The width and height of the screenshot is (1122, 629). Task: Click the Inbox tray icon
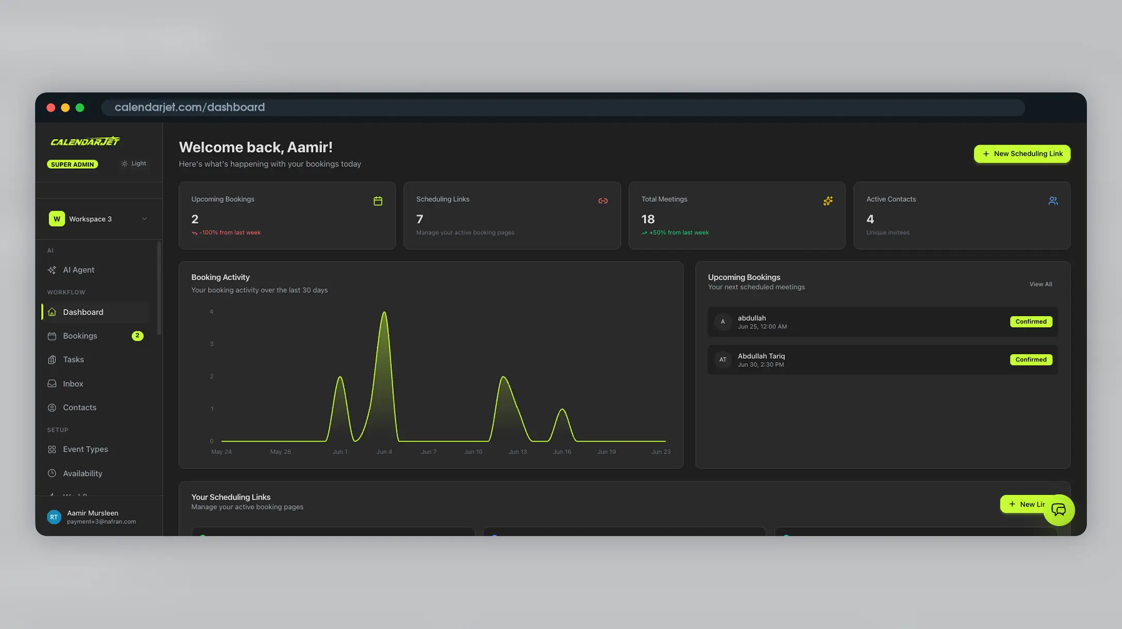click(x=52, y=384)
